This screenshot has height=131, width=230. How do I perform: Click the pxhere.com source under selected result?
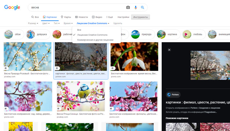(x=60, y=77)
